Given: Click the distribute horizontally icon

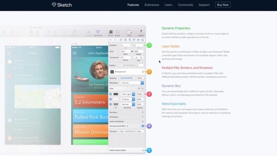Looking at the screenshot, I should tap(111, 40).
